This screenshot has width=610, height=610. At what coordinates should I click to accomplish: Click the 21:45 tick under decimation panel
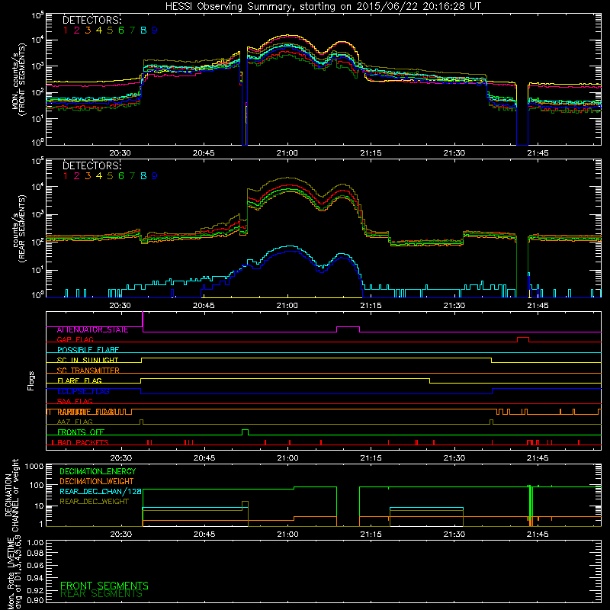click(x=538, y=535)
